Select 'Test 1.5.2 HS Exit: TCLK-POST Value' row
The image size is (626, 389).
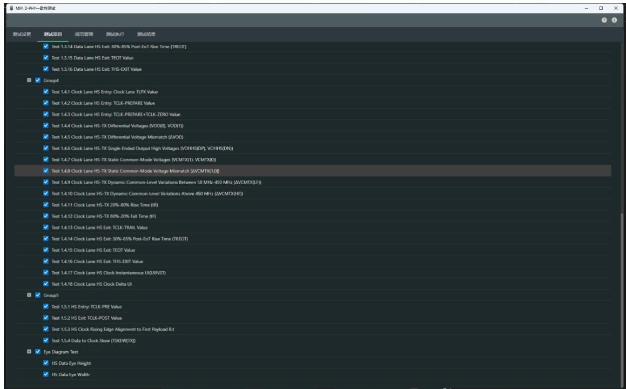point(313,318)
